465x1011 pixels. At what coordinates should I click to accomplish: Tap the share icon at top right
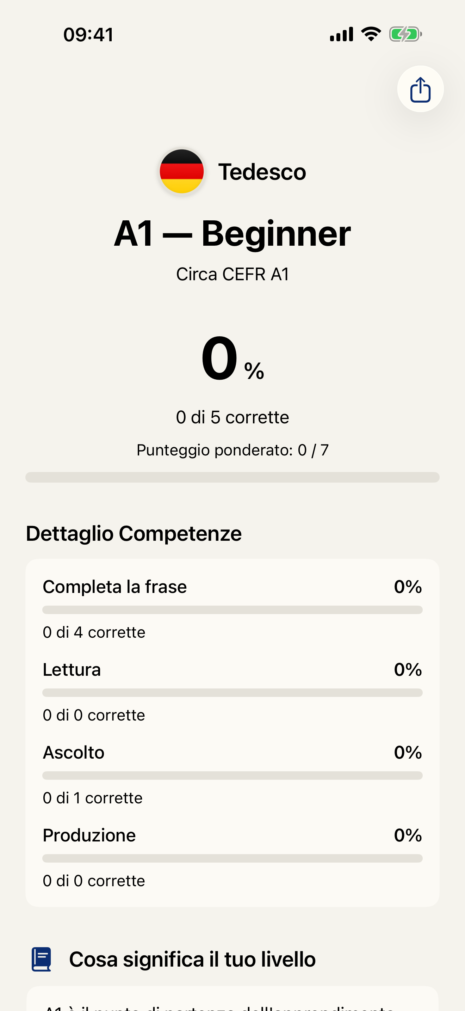420,89
